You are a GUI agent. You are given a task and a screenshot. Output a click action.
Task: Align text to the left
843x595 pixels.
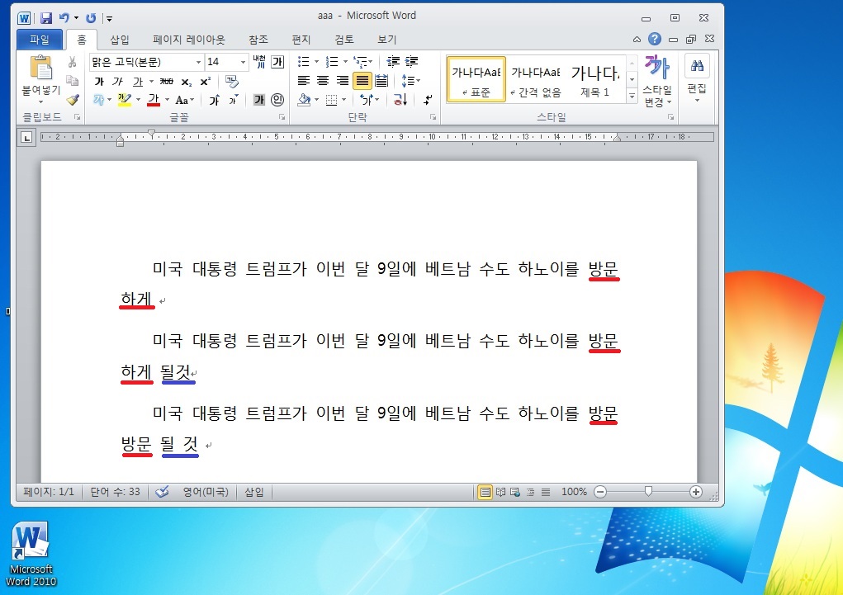coord(304,81)
